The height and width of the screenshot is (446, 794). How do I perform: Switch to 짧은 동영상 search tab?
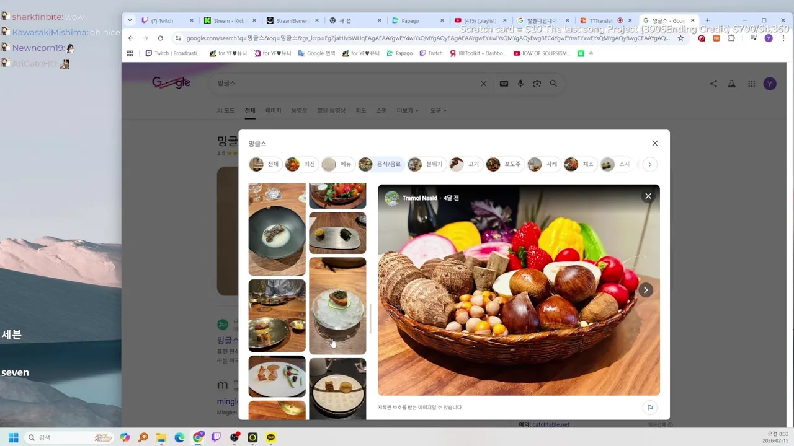coord(331,111)
